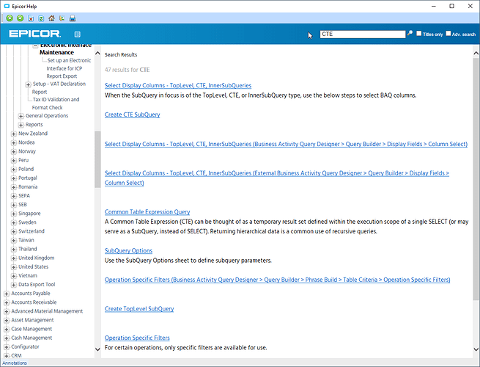Expand the Configurator node
Screen dimensions: 480x367
click(x=6, y=347)
